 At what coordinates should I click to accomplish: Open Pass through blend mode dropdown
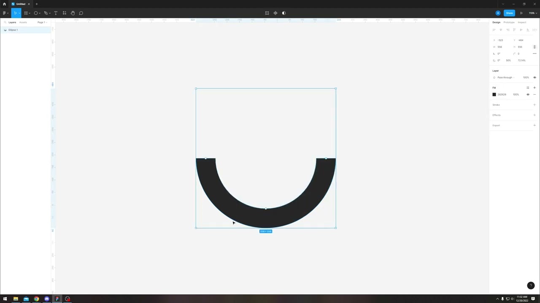coord(505,77)
